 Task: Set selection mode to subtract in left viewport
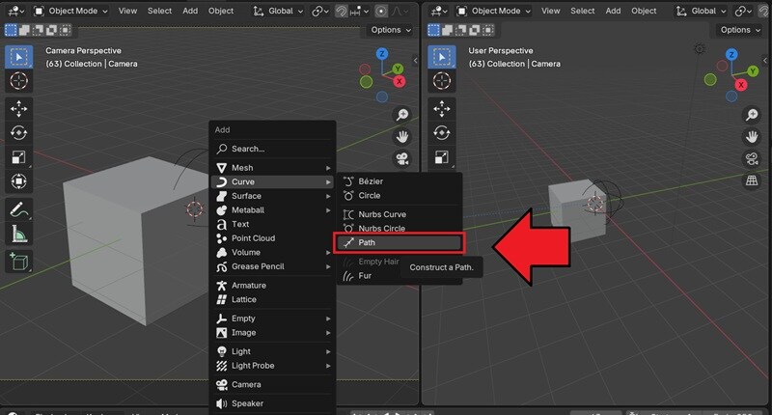(x=38, y=30)
